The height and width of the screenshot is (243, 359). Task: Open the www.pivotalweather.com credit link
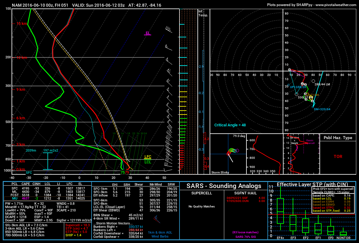336,5
